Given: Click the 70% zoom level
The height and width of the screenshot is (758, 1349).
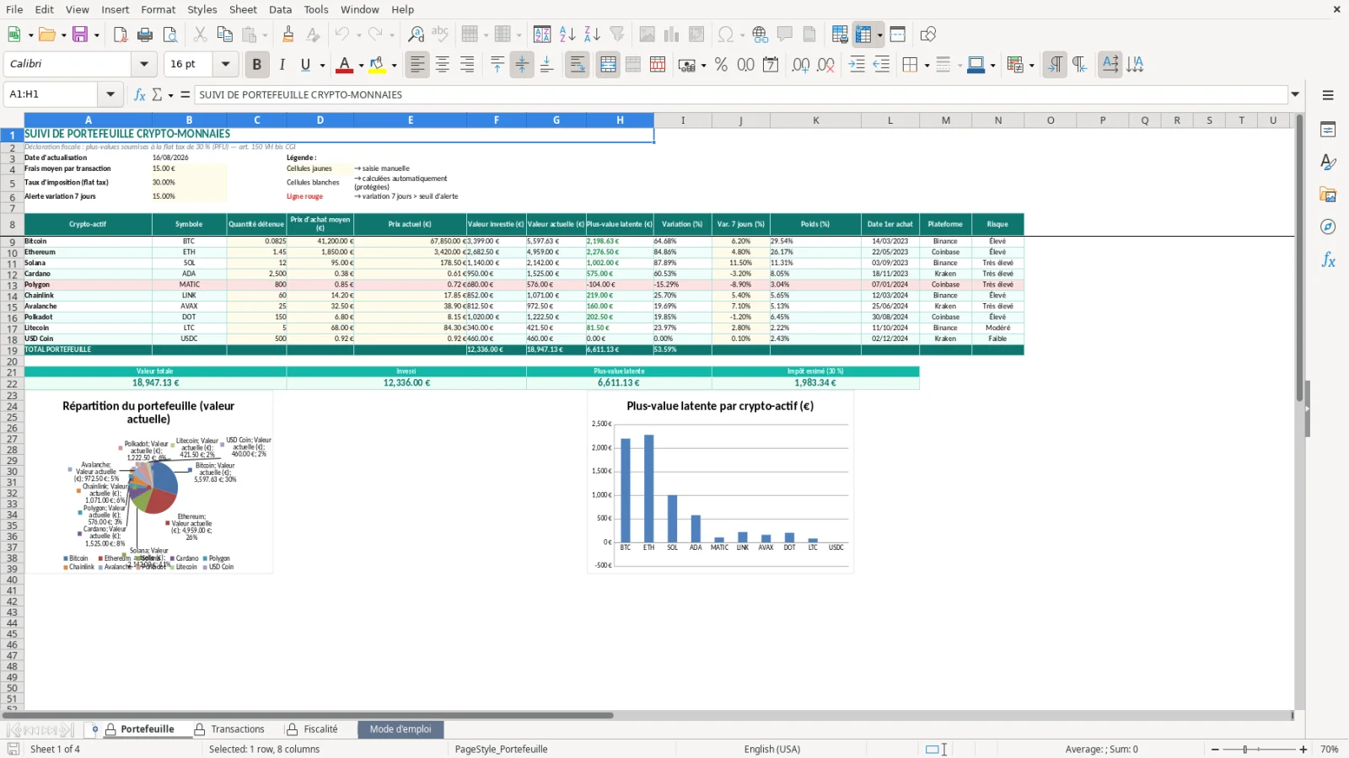Looking at the screenshot, I should pyautogui.click(x=1330, y=749).
